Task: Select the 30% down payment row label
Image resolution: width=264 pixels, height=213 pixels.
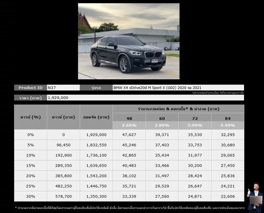Action: pos(31,196)
